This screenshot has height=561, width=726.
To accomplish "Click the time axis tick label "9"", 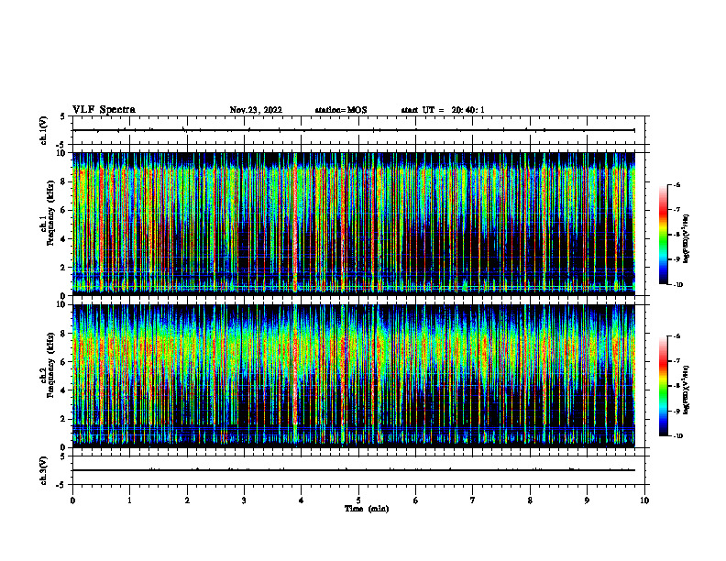I will [x=587, y=500].
